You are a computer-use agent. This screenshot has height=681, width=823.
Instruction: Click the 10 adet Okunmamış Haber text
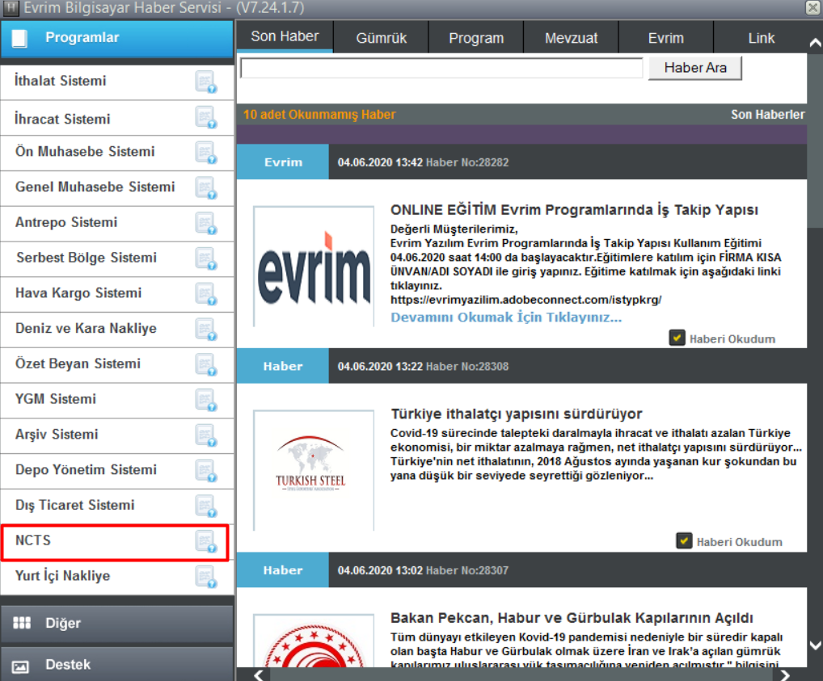[x=319, y=115]
